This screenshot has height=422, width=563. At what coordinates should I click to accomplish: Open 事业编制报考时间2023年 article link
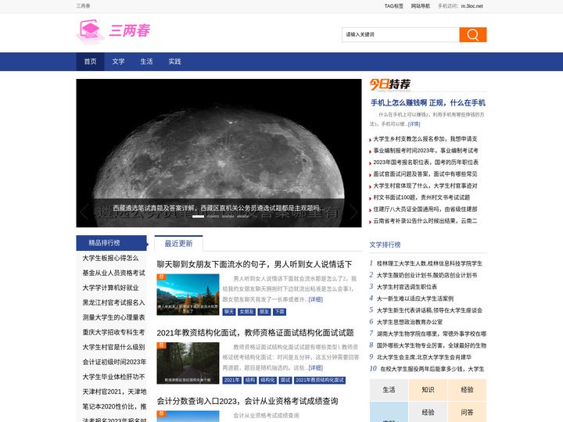425,150
